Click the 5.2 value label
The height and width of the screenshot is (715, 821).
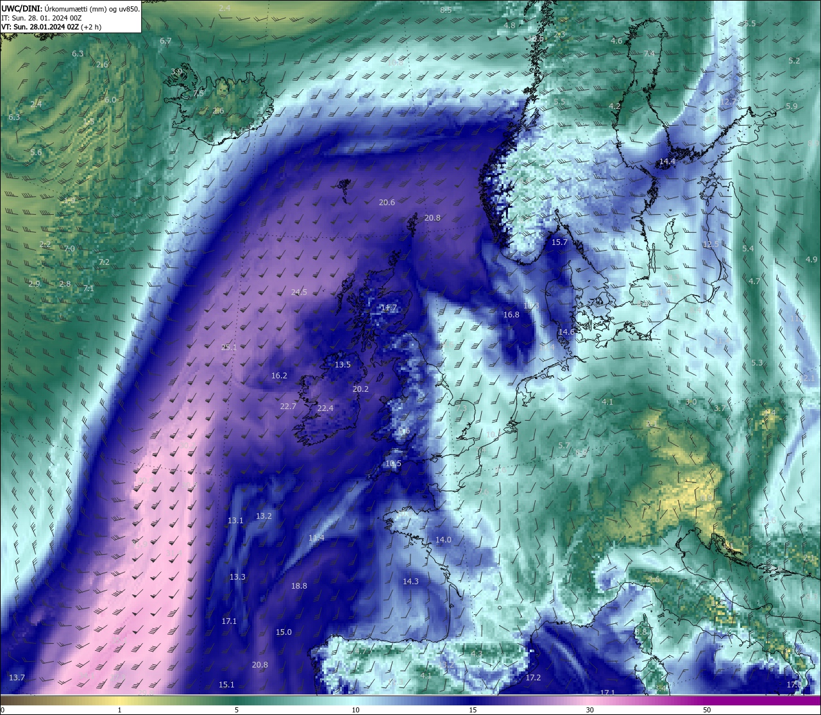pyautogui.click(x=794, y=60)
